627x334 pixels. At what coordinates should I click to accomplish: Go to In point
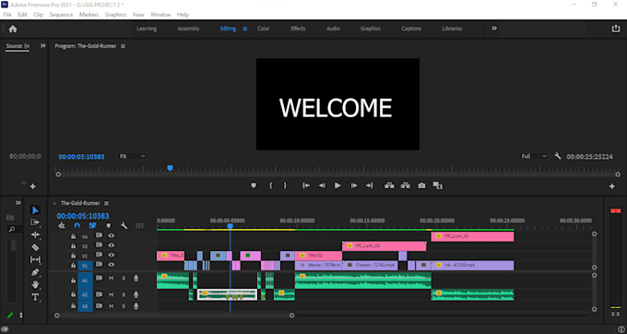tap(306, 185)
